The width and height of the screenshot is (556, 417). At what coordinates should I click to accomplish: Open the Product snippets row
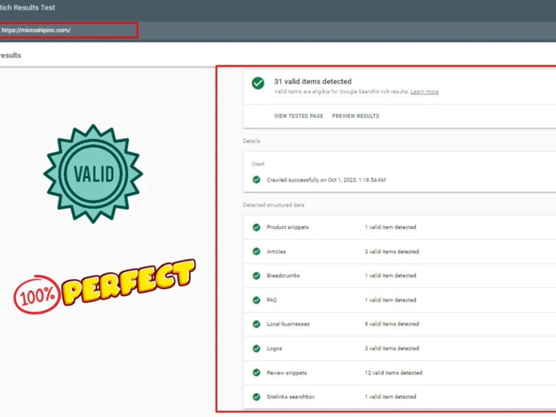click(399, 227)
